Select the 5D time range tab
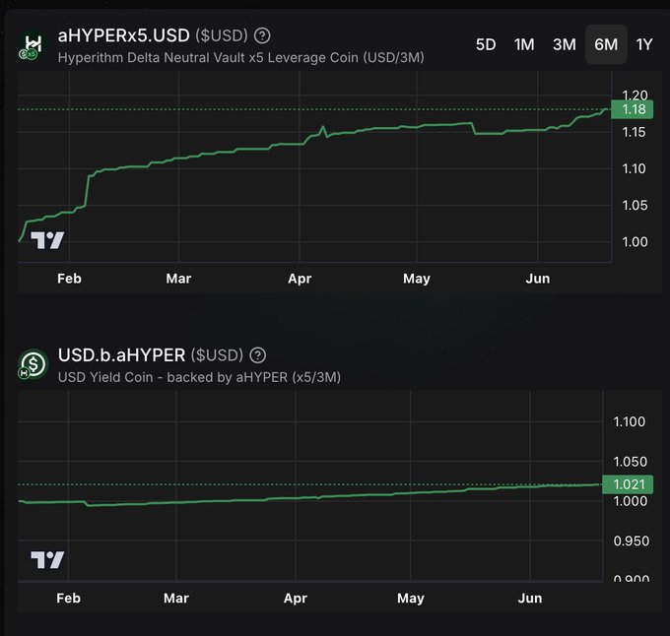670x636 pixels. (486, 44)
